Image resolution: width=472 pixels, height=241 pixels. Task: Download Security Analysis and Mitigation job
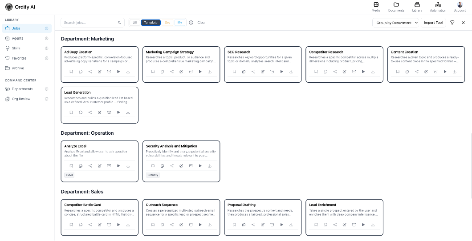210,166
